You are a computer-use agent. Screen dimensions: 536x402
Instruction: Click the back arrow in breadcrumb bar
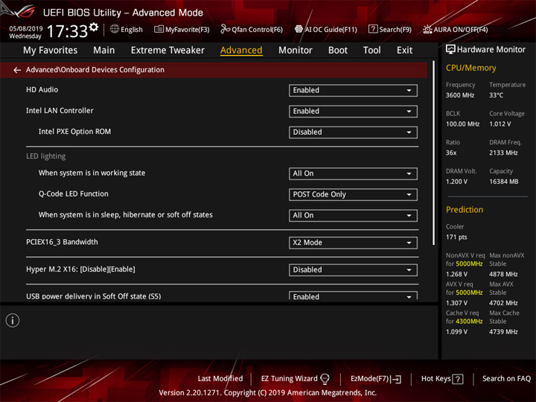click(17, 70)
